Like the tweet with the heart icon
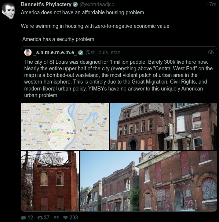 65,218
